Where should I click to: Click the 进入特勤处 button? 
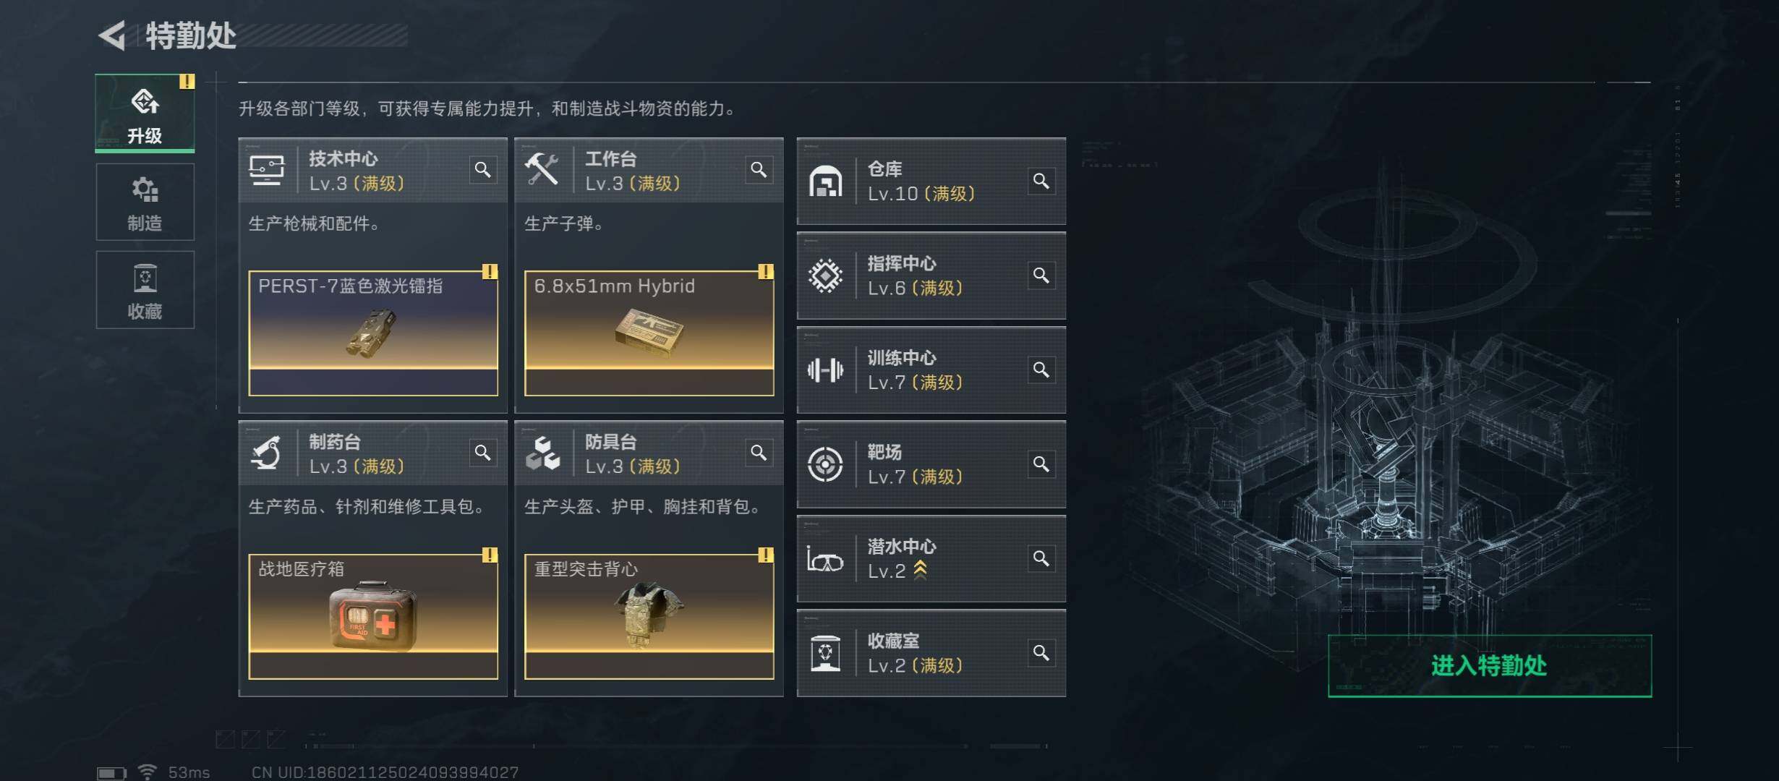point(1490,666)
